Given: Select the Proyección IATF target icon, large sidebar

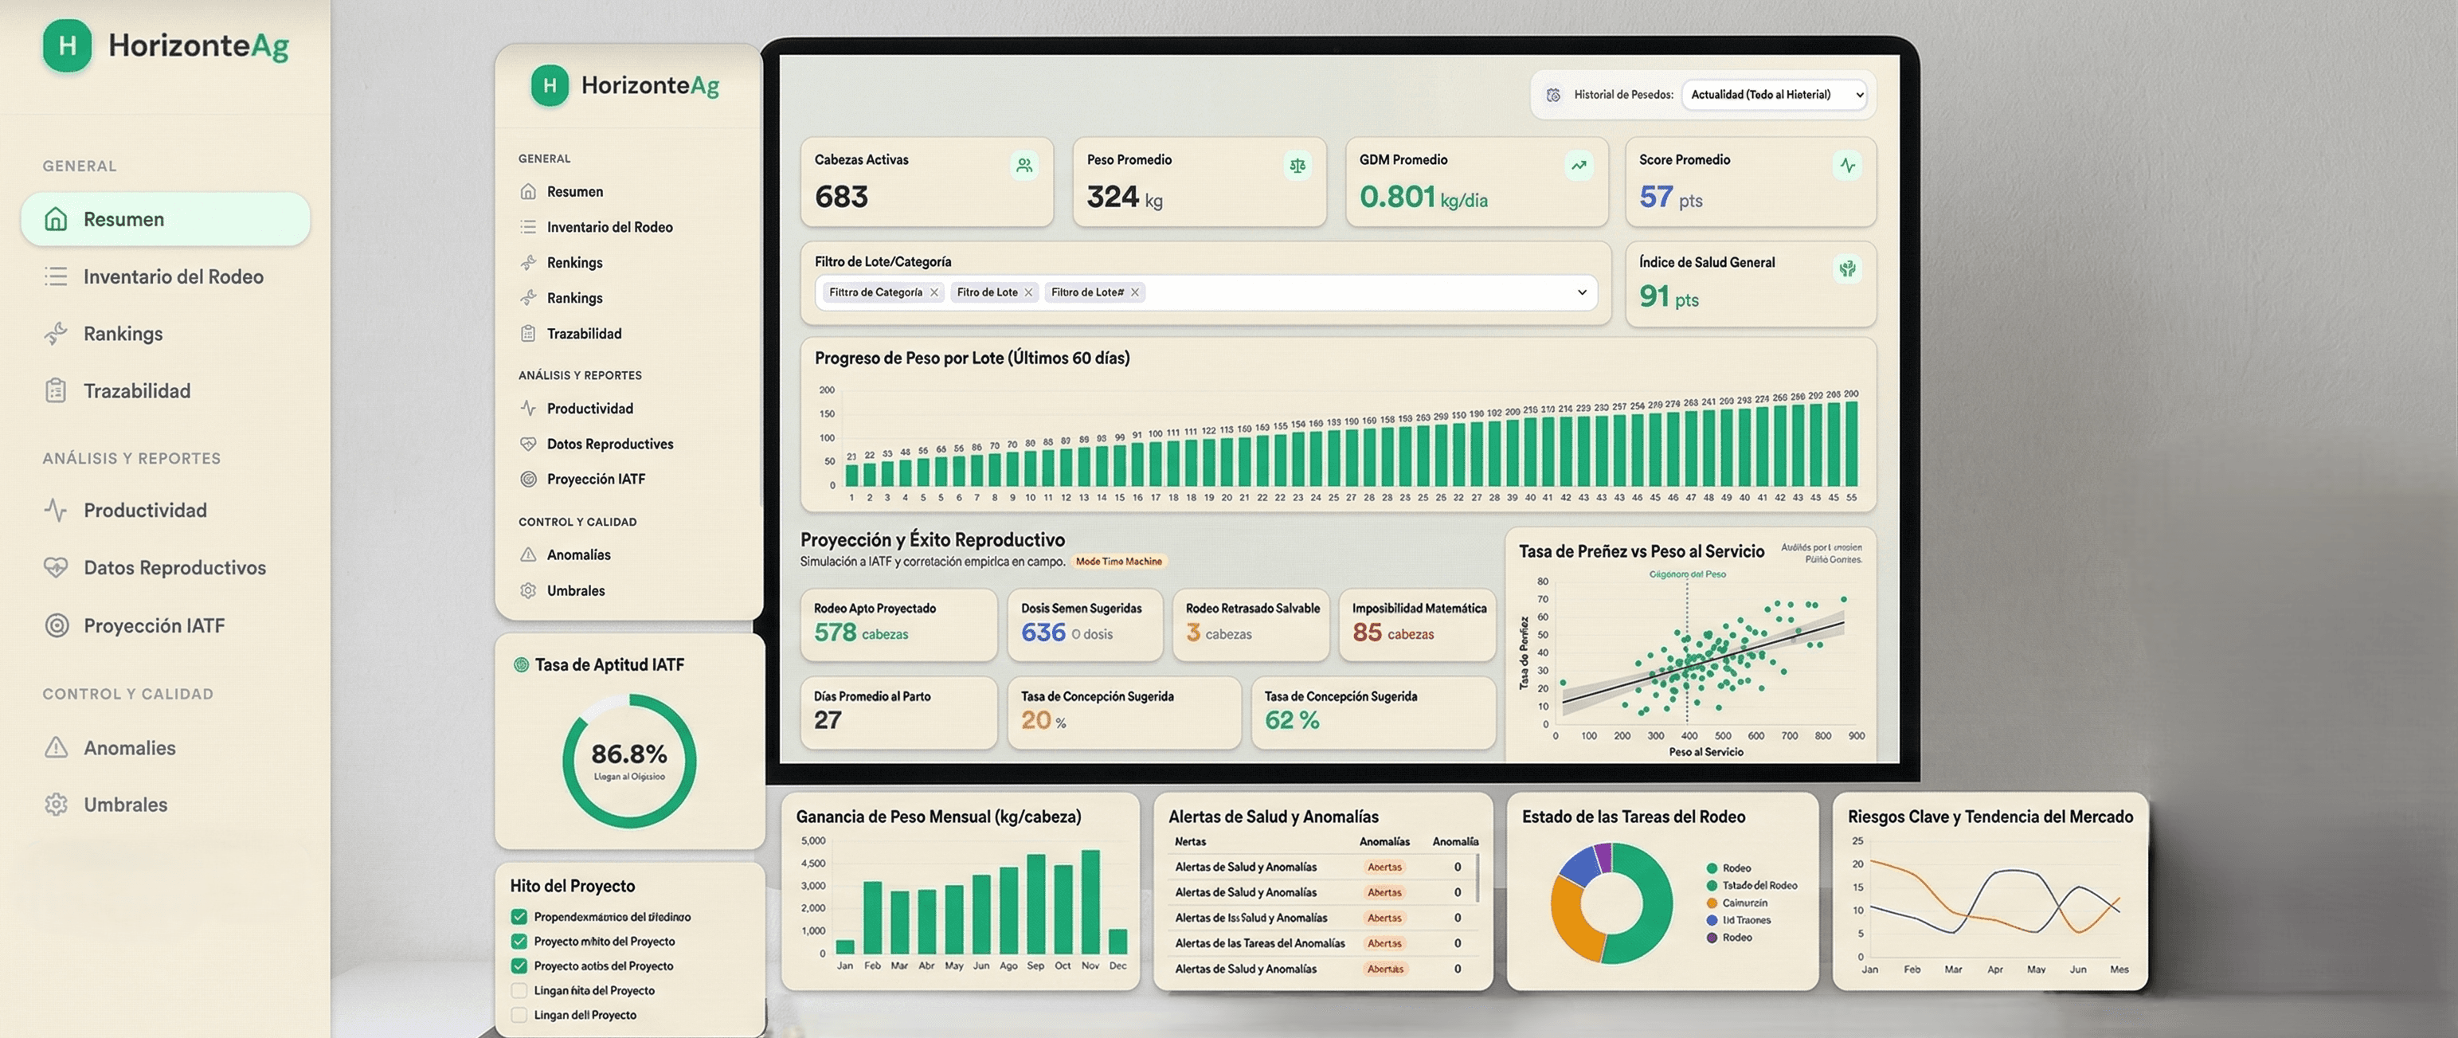Looking at the screenshot, I should tap(57, 626).
